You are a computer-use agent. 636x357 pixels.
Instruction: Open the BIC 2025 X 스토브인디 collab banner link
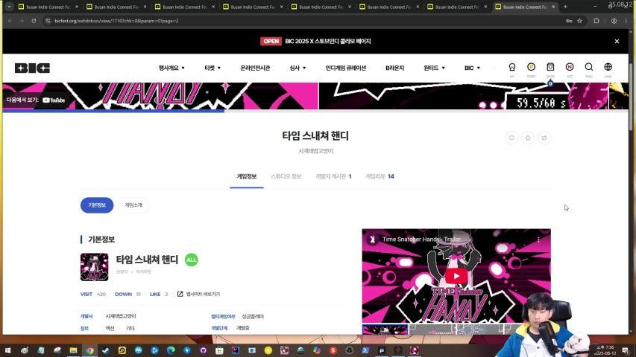tap(328, 42)
